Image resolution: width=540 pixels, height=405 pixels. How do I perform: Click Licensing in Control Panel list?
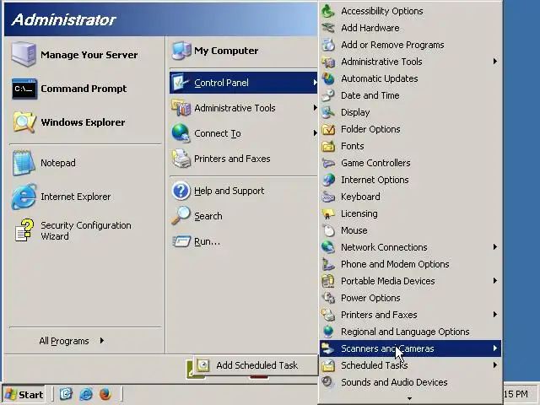(x=410, y=213)
